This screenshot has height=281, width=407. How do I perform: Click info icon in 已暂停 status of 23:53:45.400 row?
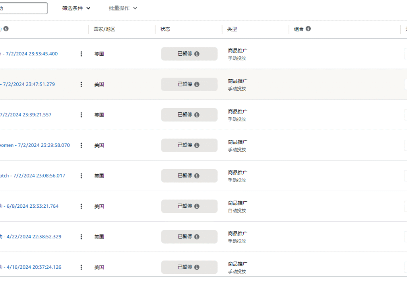pyautogui.click(x=197, y=54)
